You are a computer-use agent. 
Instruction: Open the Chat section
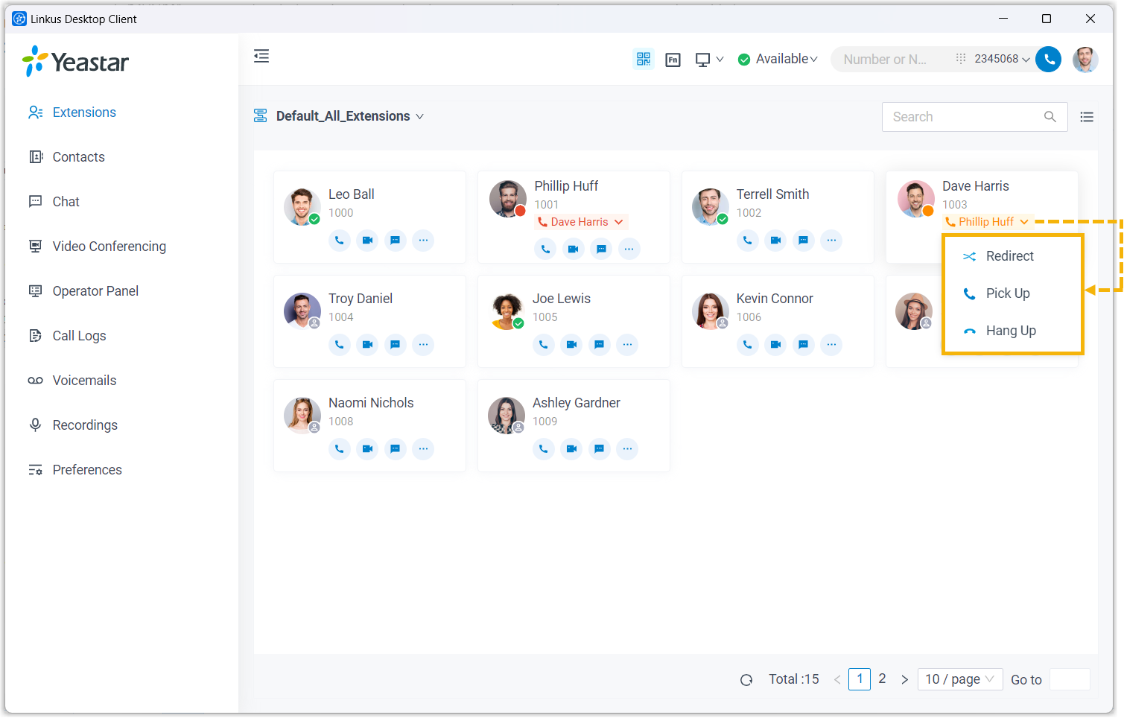click(x=66, y=202)
